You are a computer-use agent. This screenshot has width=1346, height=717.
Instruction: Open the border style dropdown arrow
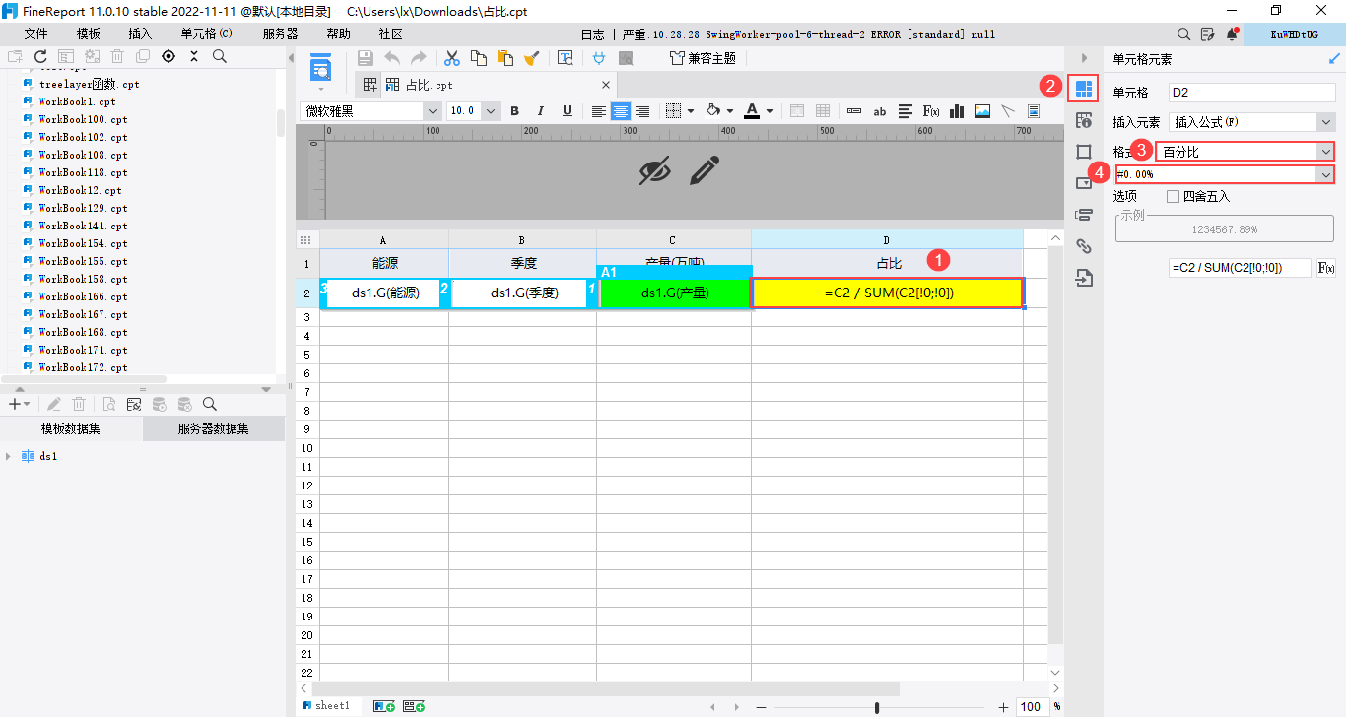coord(690,111)
